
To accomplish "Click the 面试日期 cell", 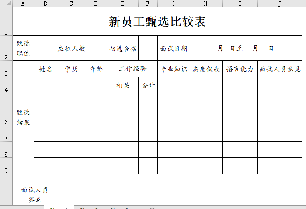I will 174,49.
